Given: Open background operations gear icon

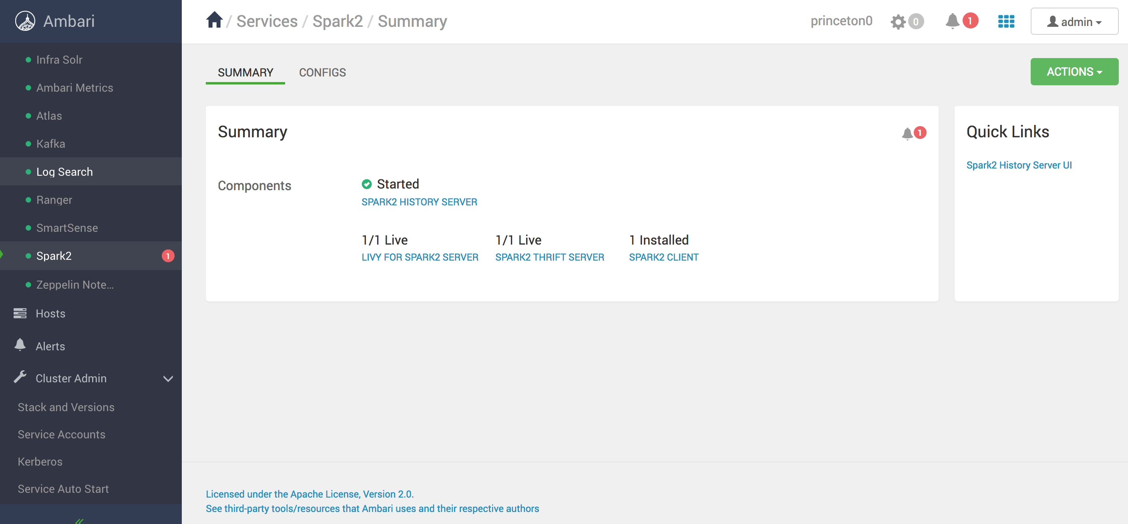Looking at the screenshot, I should click(898, 22).
